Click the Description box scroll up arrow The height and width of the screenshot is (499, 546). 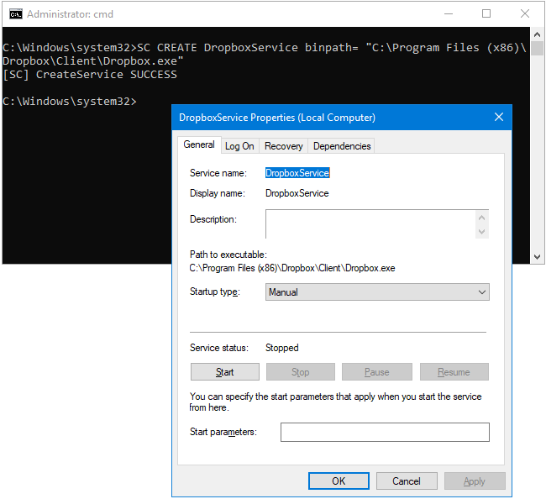[x=482, y=218]
